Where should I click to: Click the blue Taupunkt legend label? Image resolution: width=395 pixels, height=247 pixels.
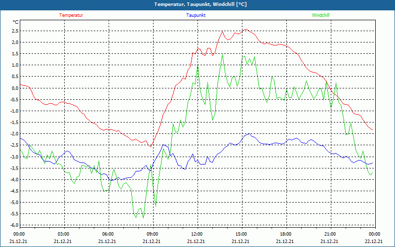tap(196, 15)
